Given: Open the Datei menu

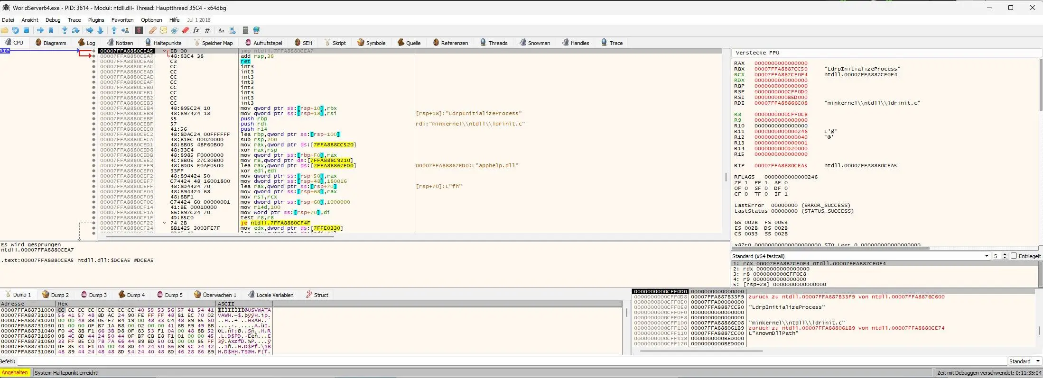Looking at the screenshot, I should click(x=8, y=20).
